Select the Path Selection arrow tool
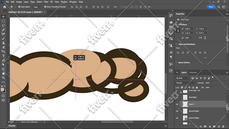The width and height of the screenshot is (229, 129). pyautogui.click(x=3, y=65)
